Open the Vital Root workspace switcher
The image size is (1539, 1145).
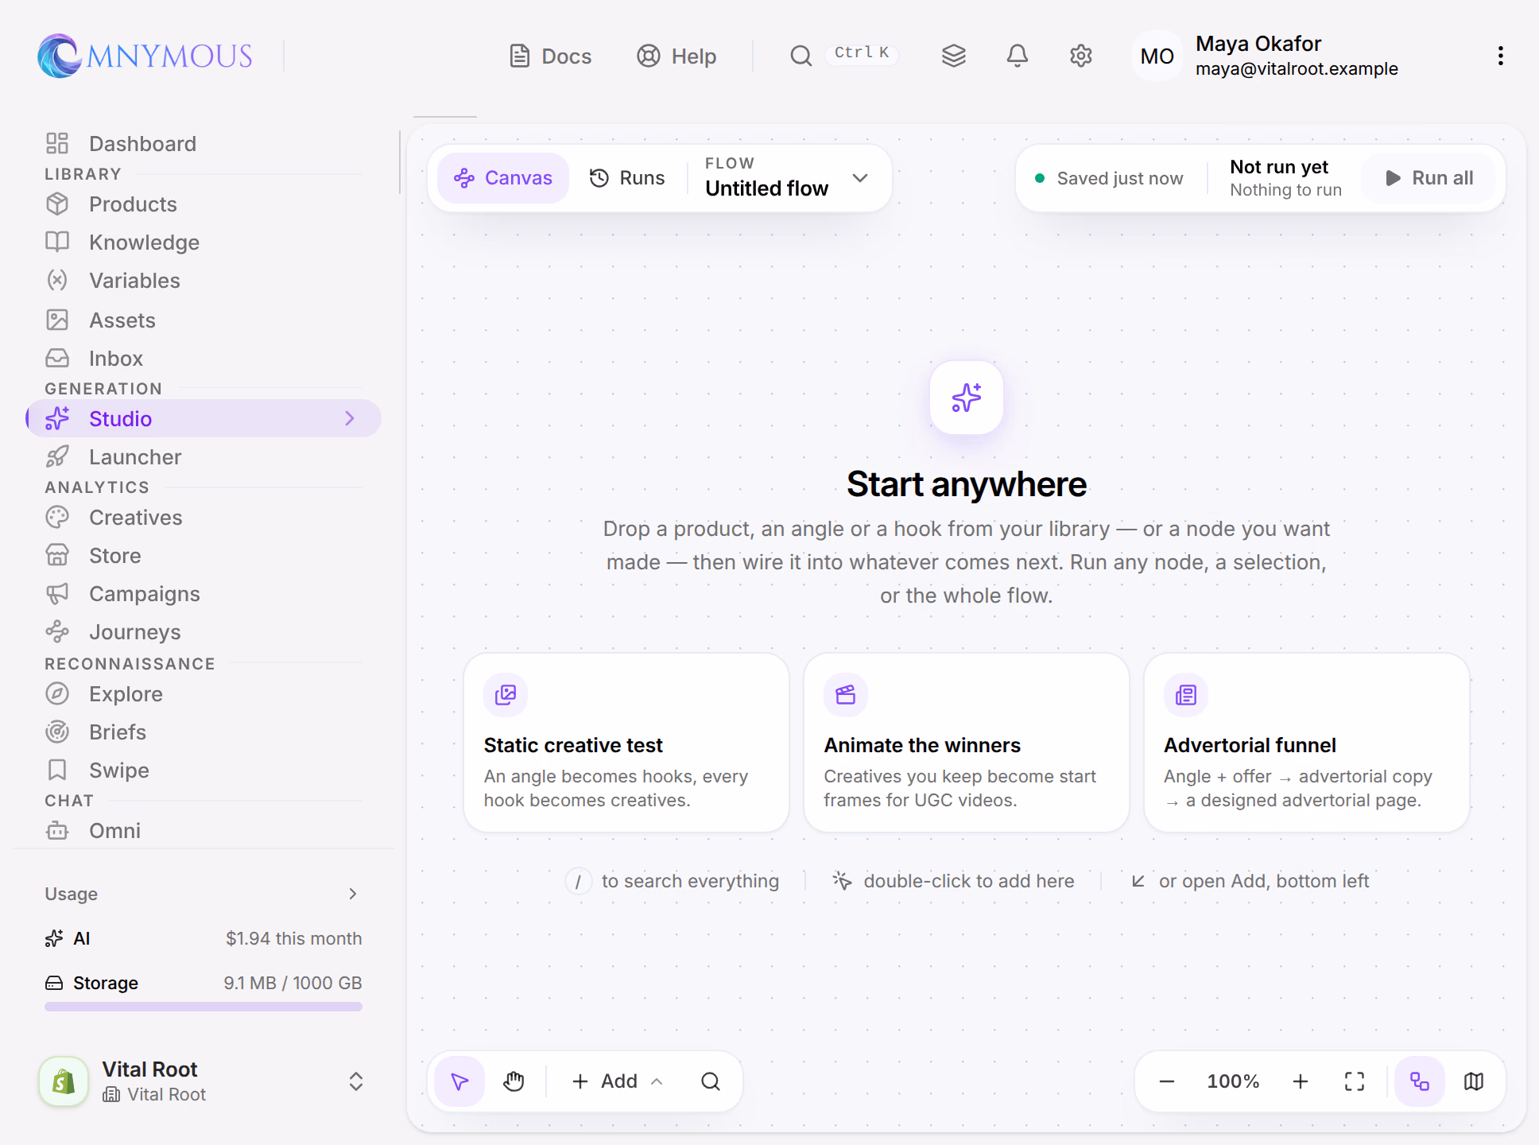pyautogui.click(x=202, y=1081)
